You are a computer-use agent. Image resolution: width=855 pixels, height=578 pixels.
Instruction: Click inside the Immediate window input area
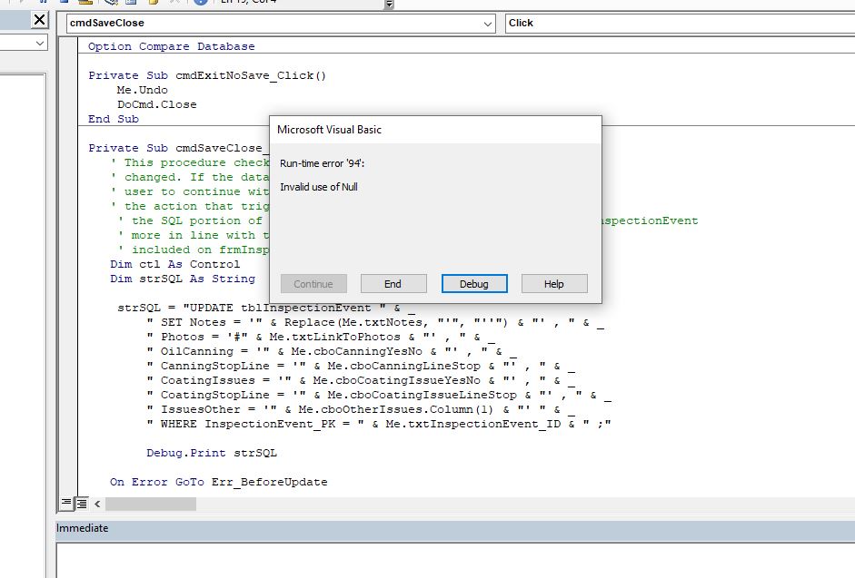tap(455, 561)
